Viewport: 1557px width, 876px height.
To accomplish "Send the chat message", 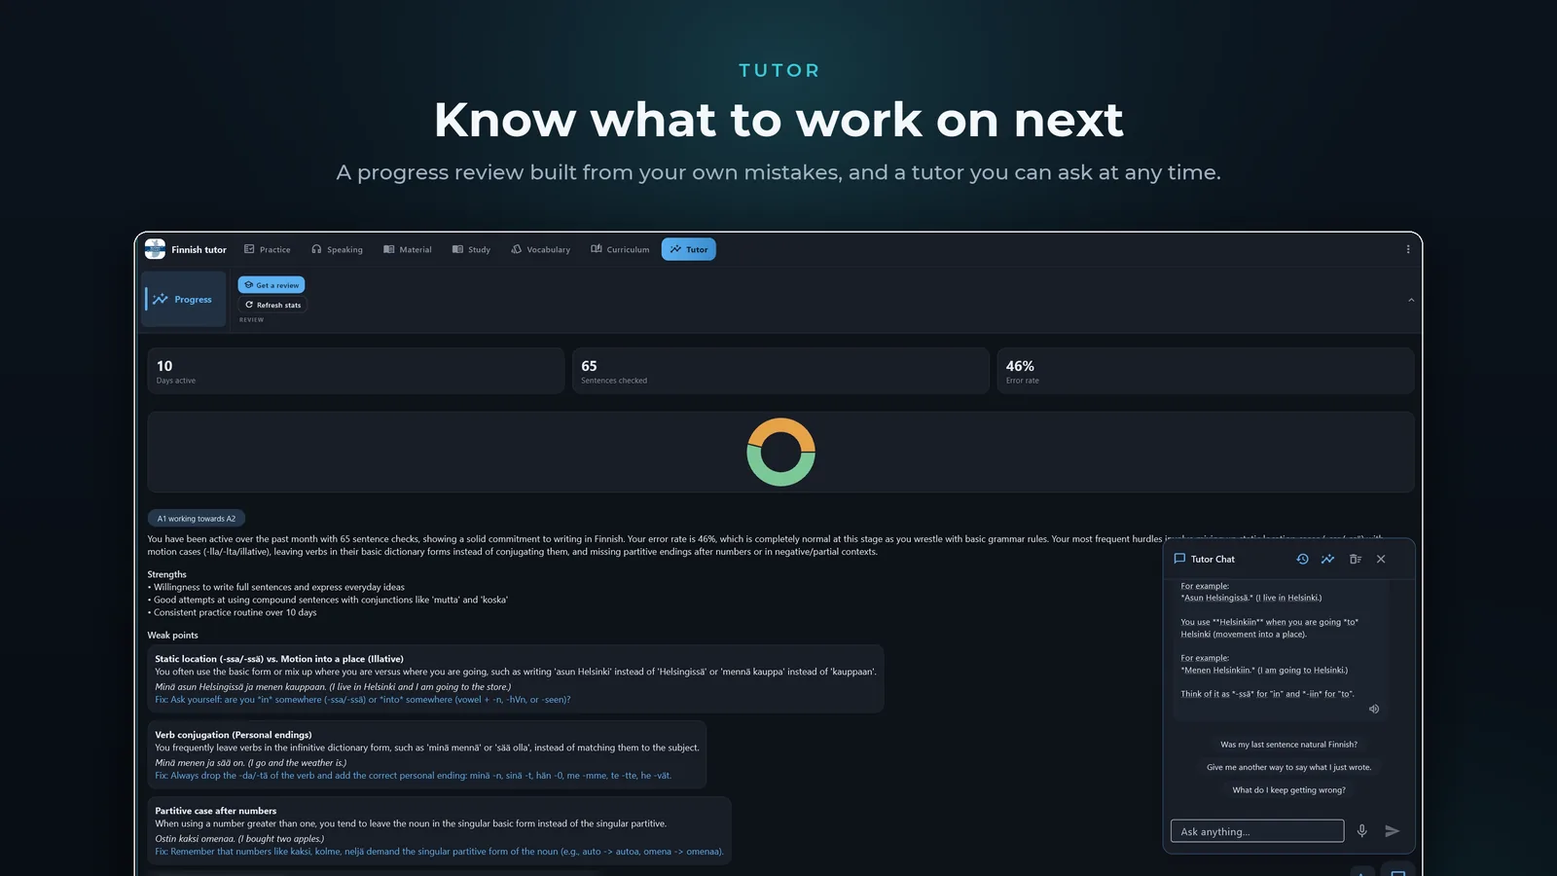I will click(1392, 831).
